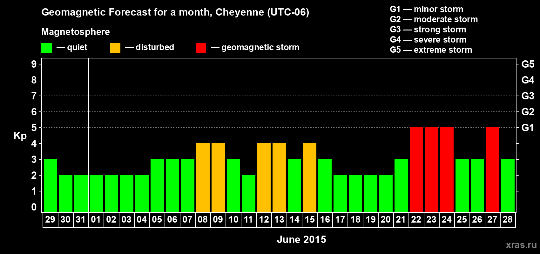Screen dimensions: 540x254
Task: Click the green quiet legend swatch
Action: pos(46,48)
